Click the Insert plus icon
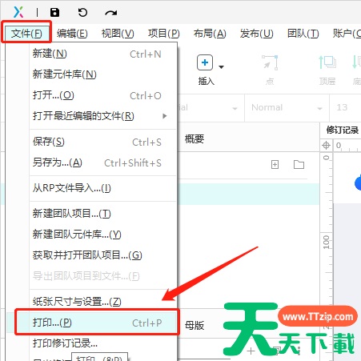361x361 pixels. pos(205,62)
